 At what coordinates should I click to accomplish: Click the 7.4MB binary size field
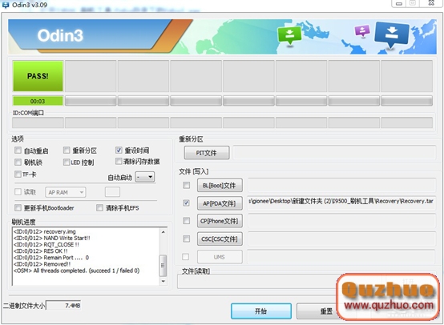tap(64, 306)
